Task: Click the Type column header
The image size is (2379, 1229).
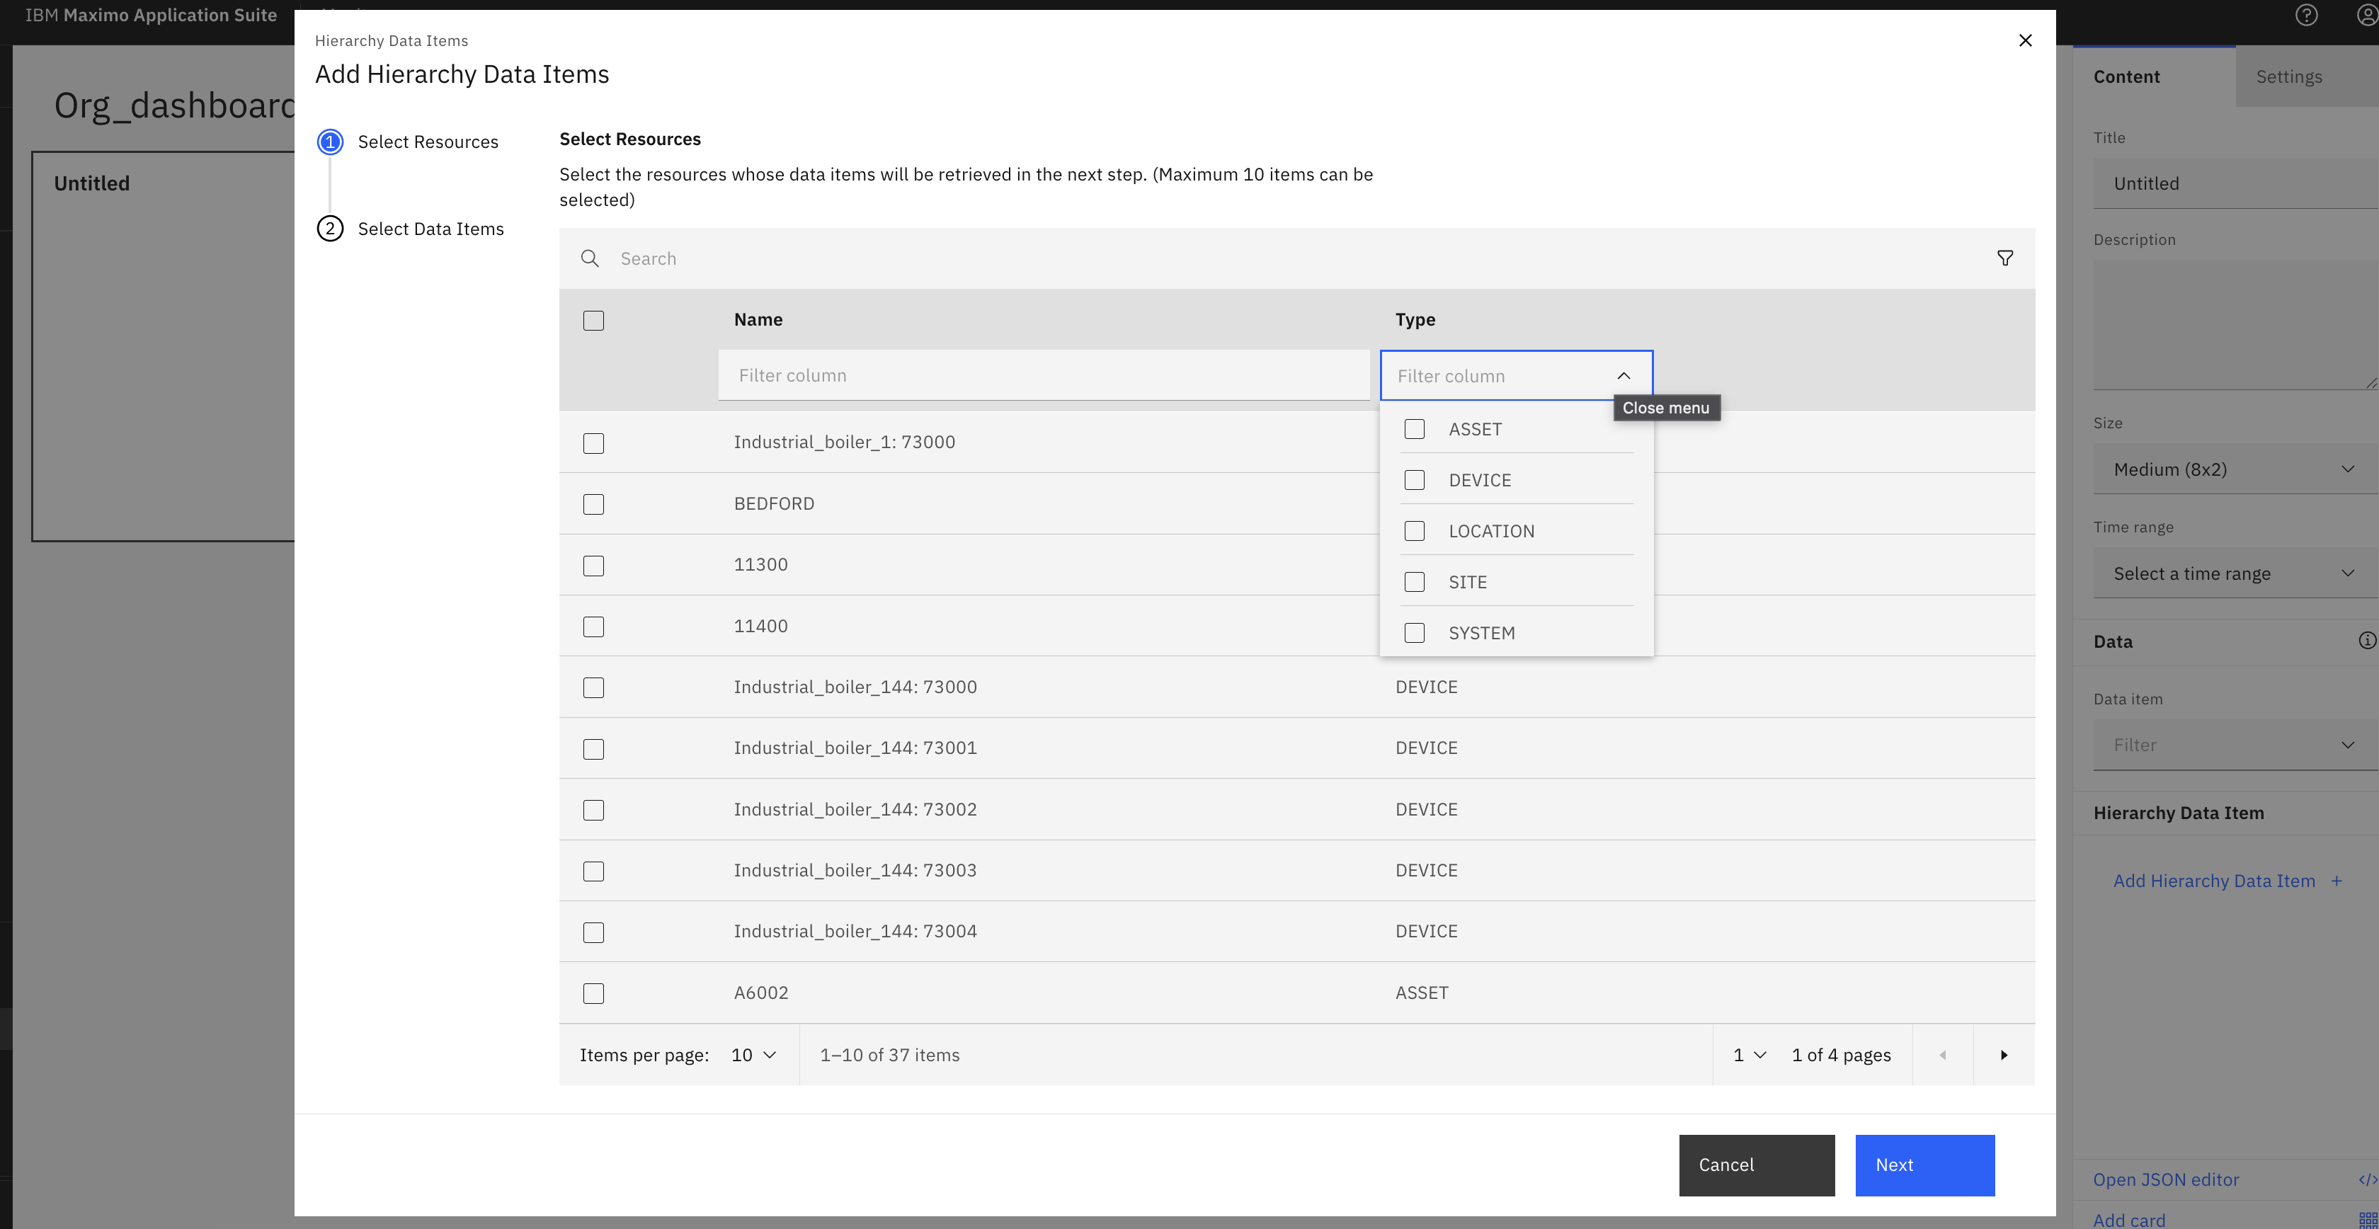Action: point(1415,319)
